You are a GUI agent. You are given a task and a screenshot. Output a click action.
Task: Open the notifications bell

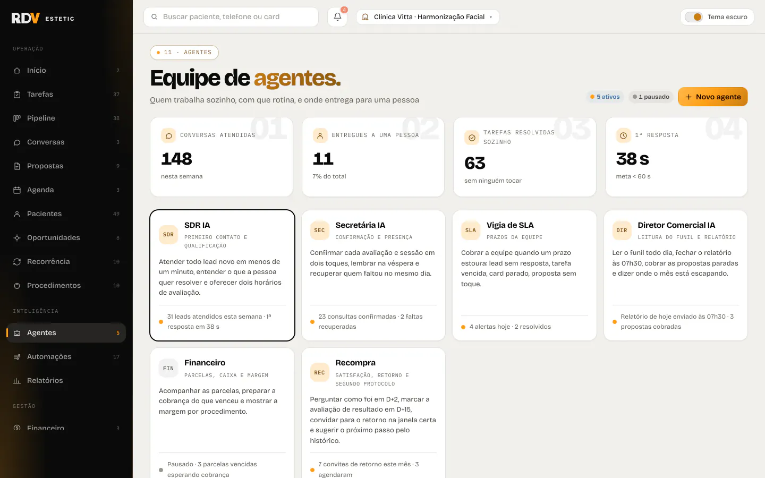tap(337, 17)
